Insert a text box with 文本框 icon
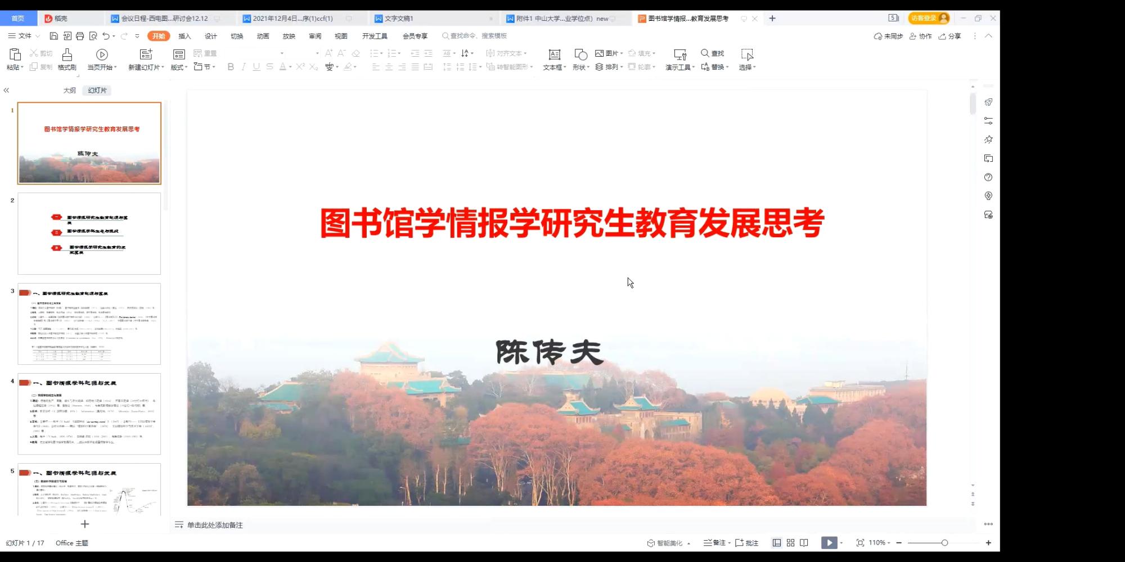 [554, 55]
